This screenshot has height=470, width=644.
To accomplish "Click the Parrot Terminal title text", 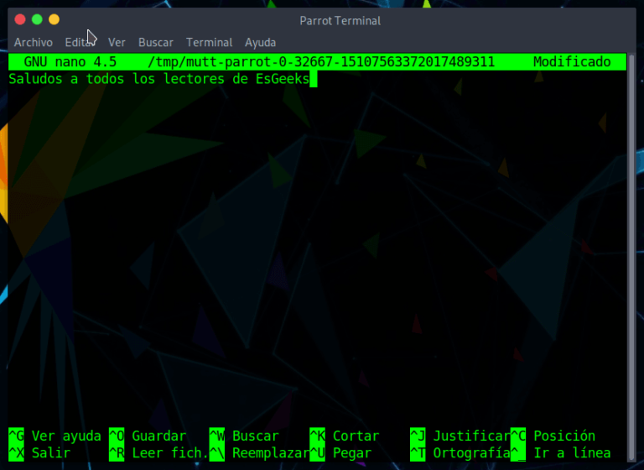I will pos(340,20).
